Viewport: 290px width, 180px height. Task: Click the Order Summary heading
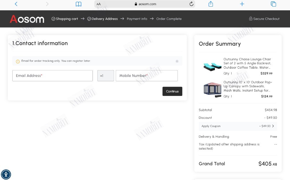pyautogui.click(x=220, y=44)
